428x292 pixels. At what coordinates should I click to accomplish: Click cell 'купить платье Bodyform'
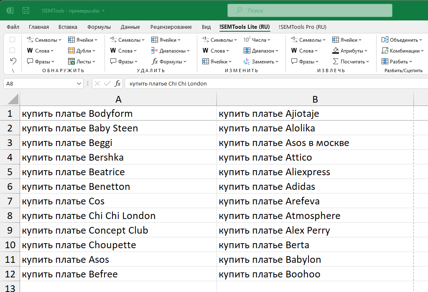[118, 113]
